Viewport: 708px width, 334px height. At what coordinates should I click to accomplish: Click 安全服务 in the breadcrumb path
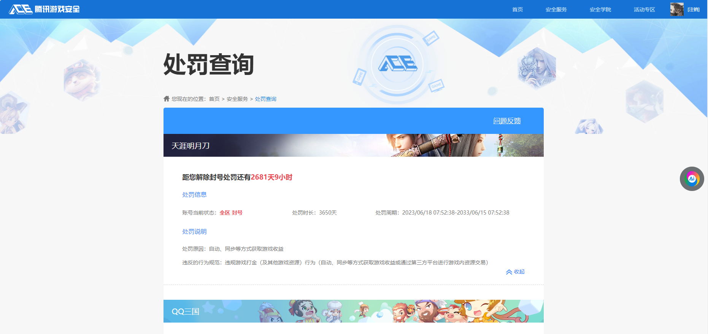(237, 99)
